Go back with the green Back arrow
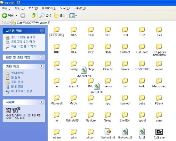The width and height of the screenshot is (176, 141). pyautogui.click(x=8, y=15)
